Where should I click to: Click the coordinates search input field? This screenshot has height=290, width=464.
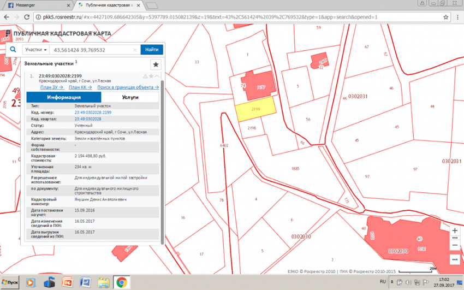[90, 50]
